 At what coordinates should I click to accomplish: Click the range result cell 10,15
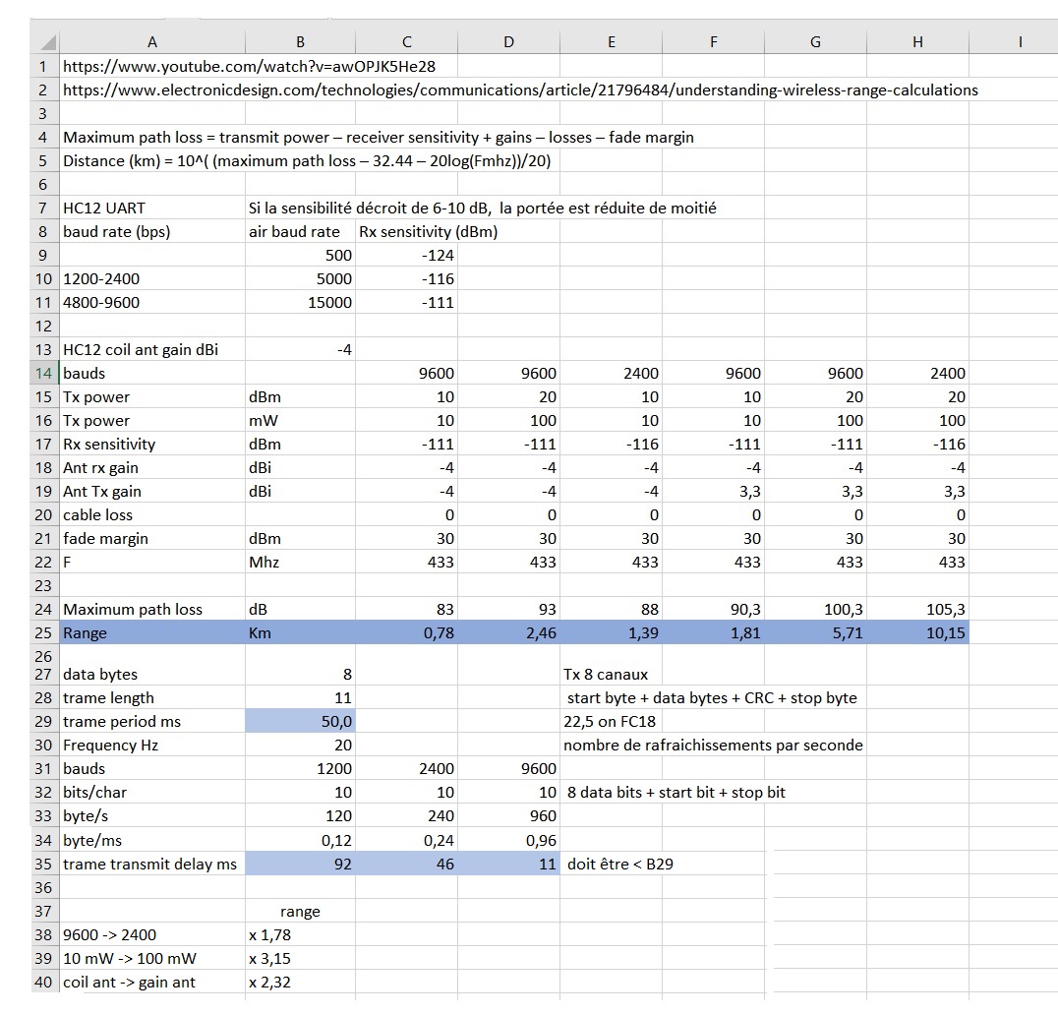[917, 633]
